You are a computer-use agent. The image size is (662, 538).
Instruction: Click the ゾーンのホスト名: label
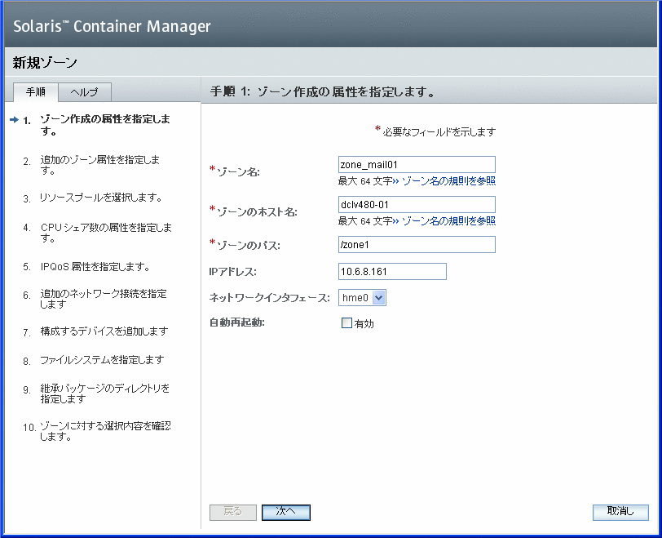pos(257,211)
